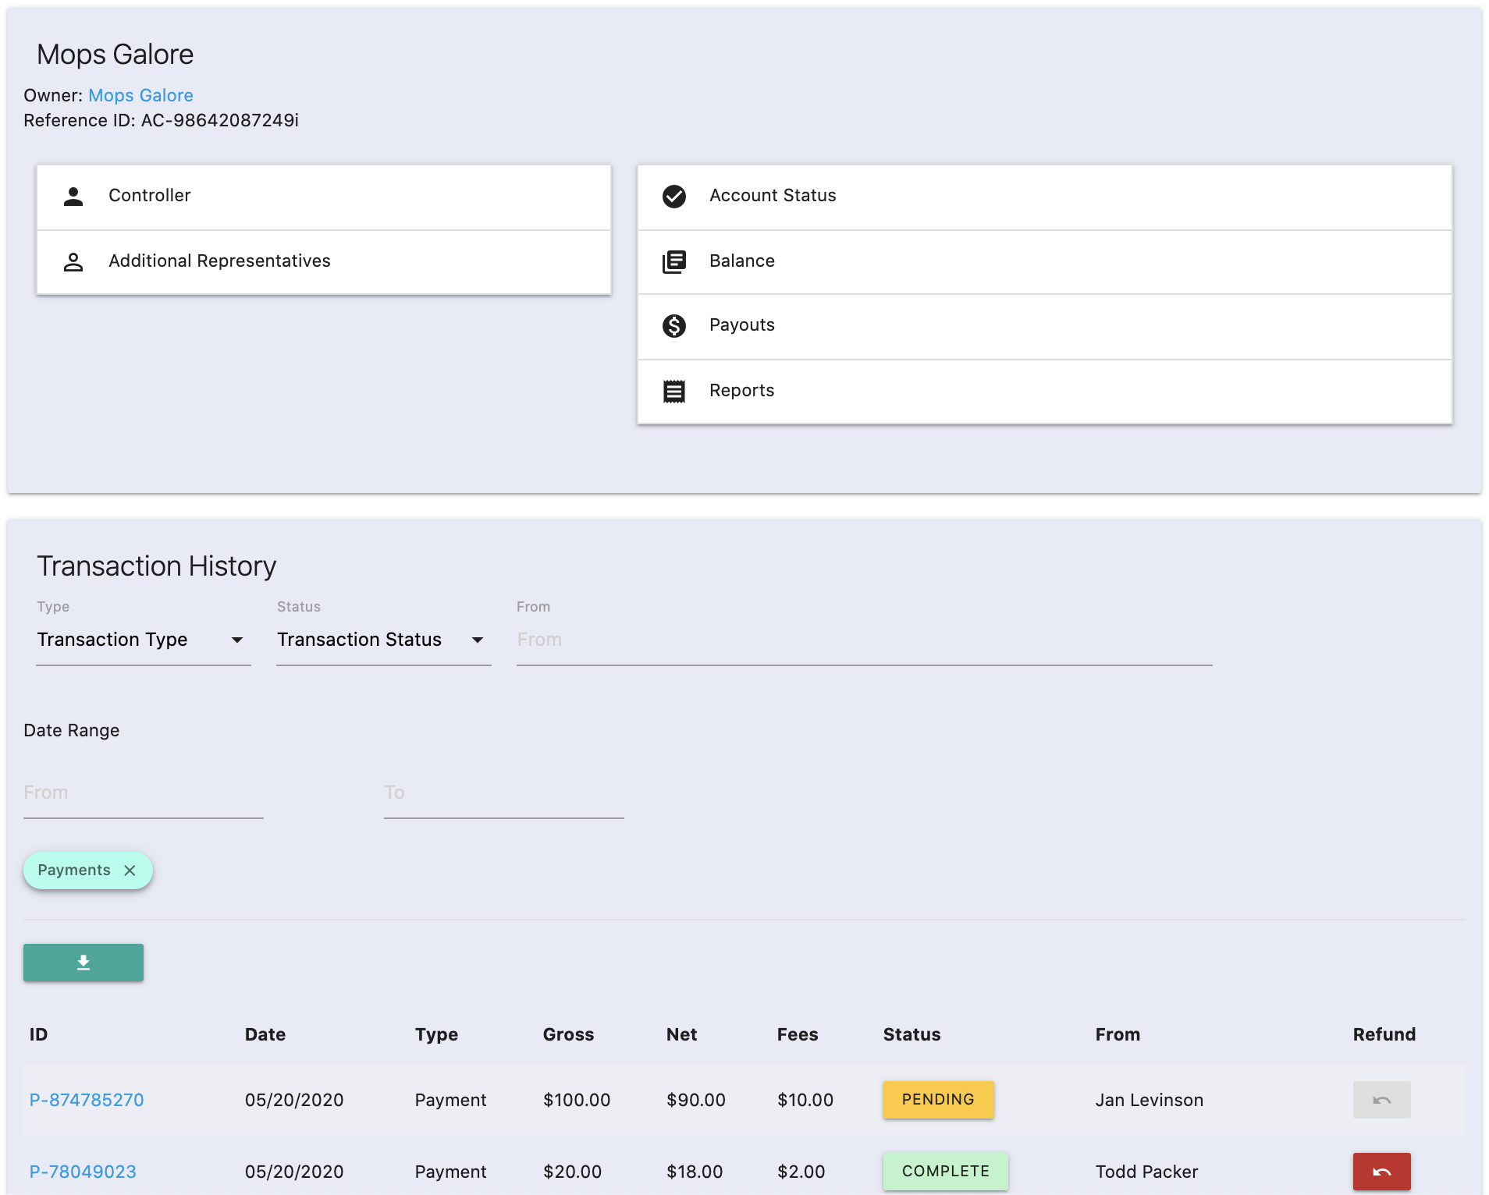Click the Account Status checkmark icon

674,196
